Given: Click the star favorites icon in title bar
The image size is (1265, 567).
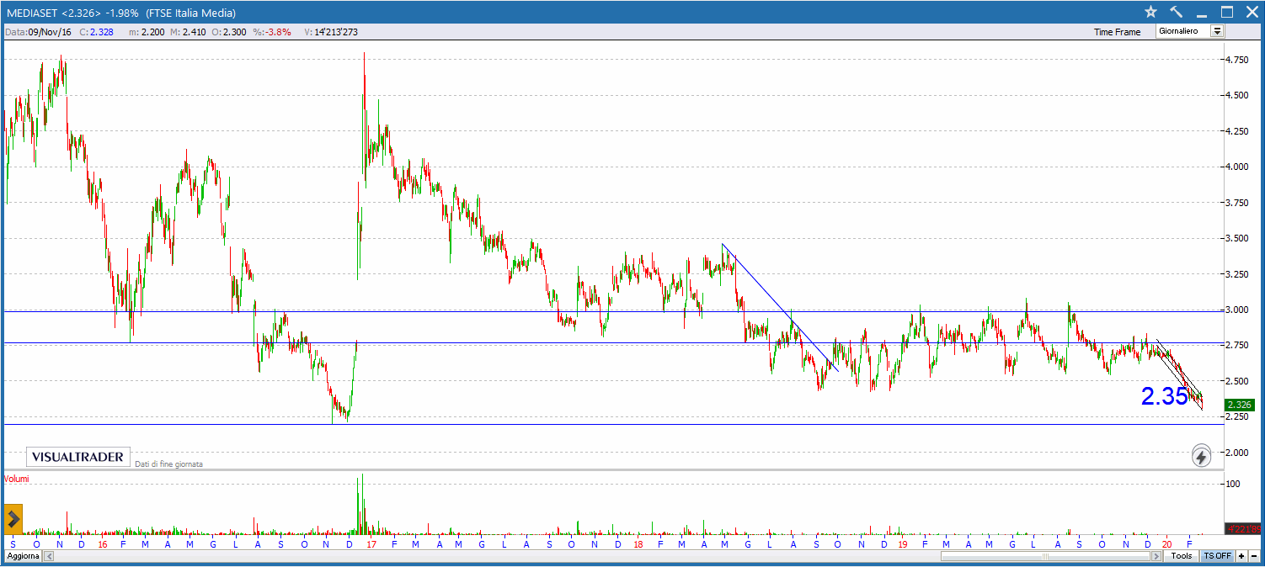Looking at the screenshot, I should tap(1151, 12).
